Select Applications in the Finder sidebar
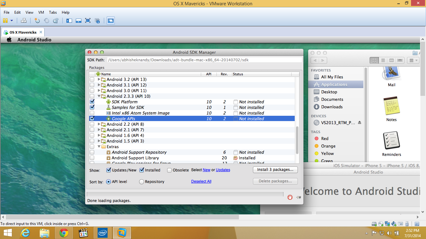This screenshot has height=239, width=426. [x=336, y=84]
